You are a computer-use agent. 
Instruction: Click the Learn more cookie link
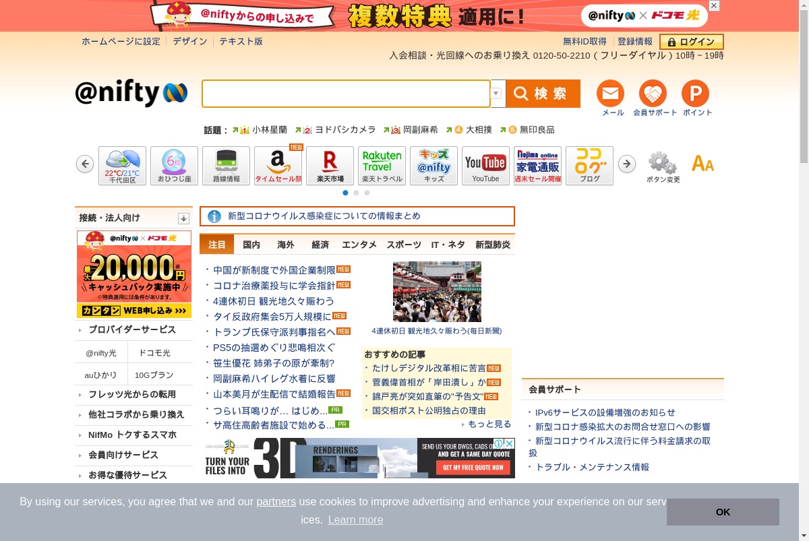[x=355, y=519]
